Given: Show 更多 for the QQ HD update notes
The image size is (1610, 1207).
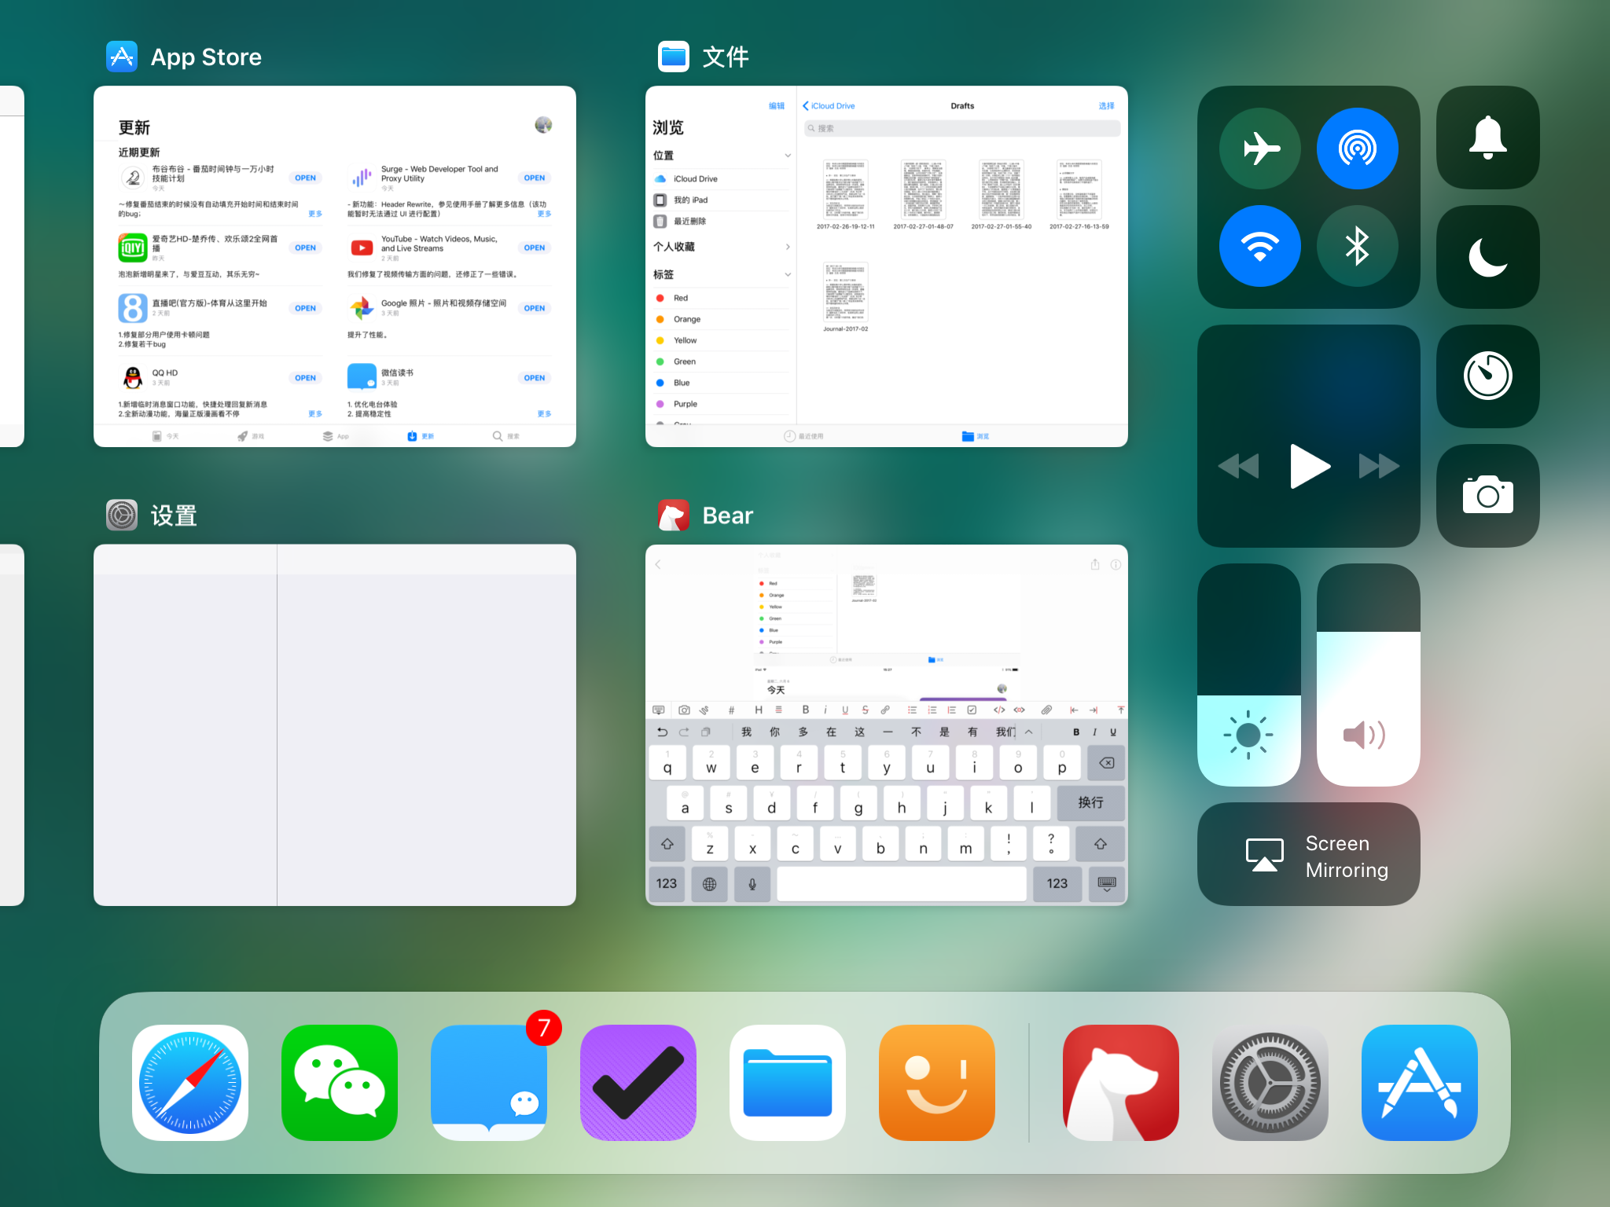Looking at the screenshot, I should (x=315, y=413).
